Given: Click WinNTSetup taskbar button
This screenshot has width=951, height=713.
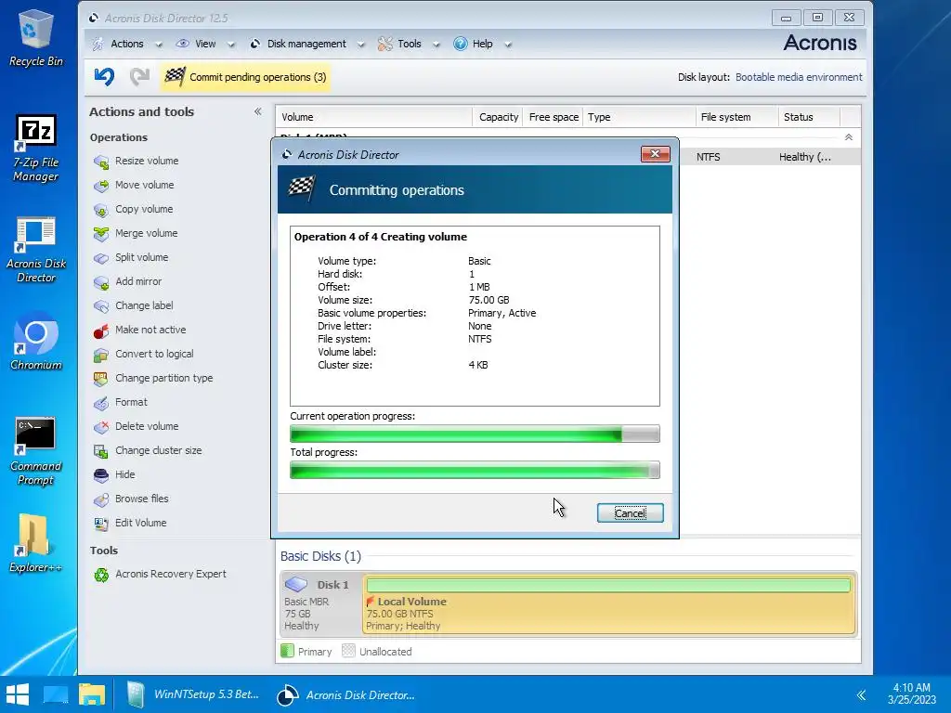Looking at the screenshot, I should 194,694.
